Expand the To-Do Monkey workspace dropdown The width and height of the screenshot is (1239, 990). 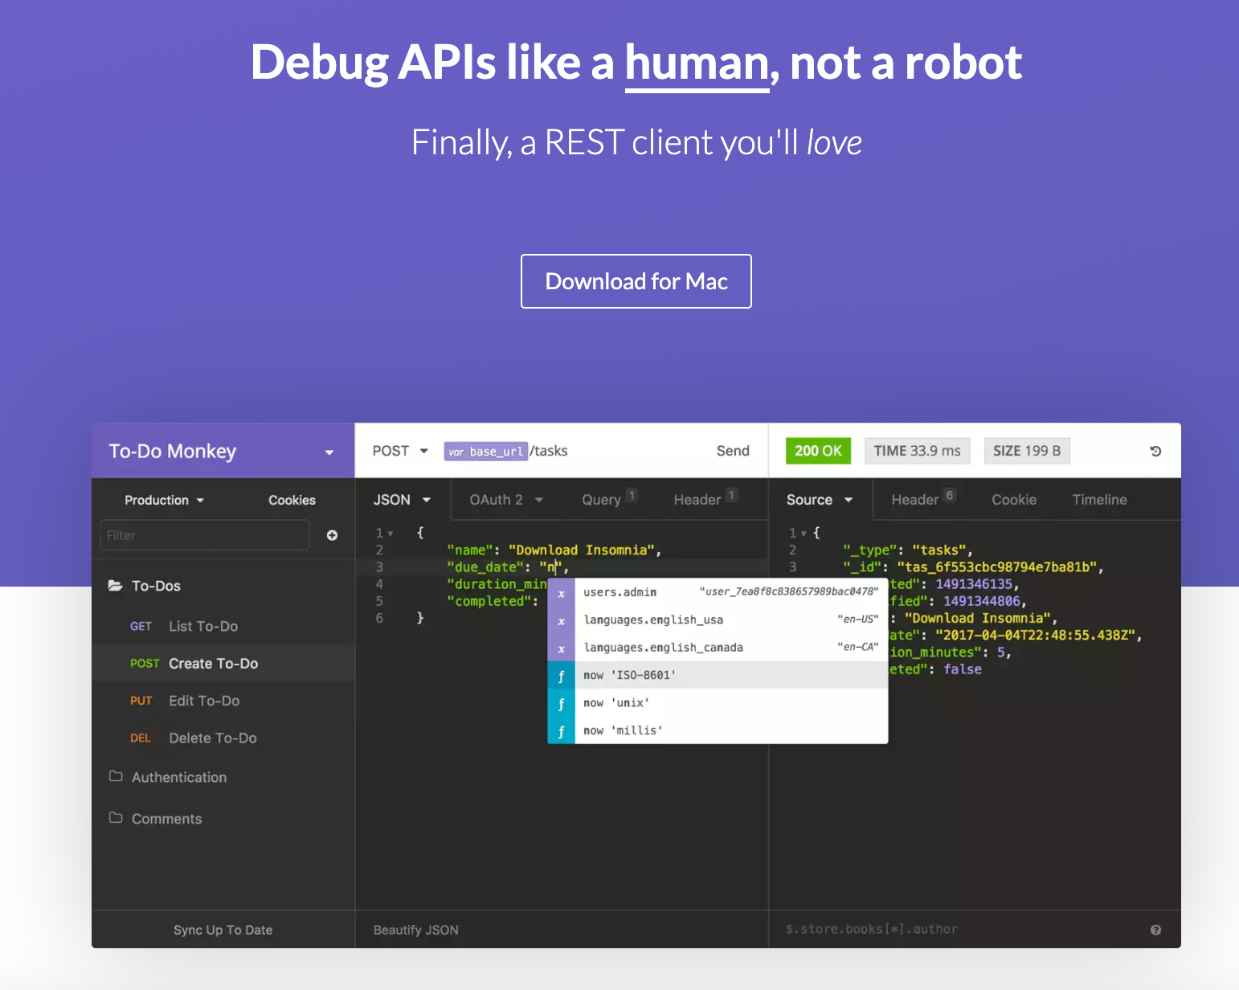[329, 452]
